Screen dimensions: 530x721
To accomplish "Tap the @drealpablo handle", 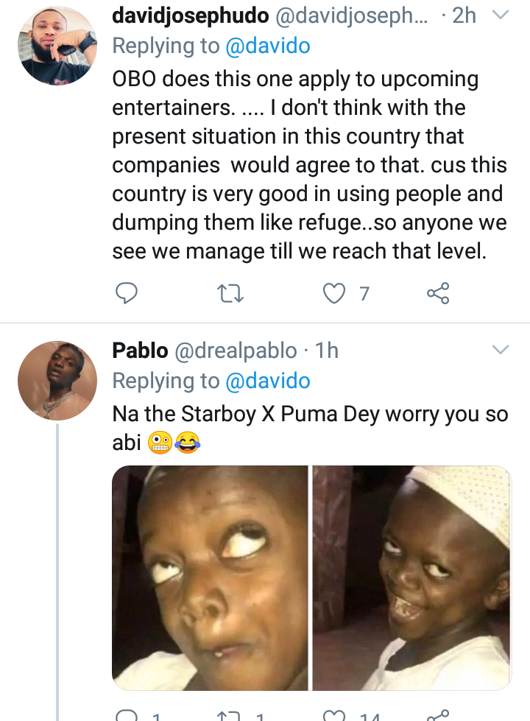I will 236,351.
